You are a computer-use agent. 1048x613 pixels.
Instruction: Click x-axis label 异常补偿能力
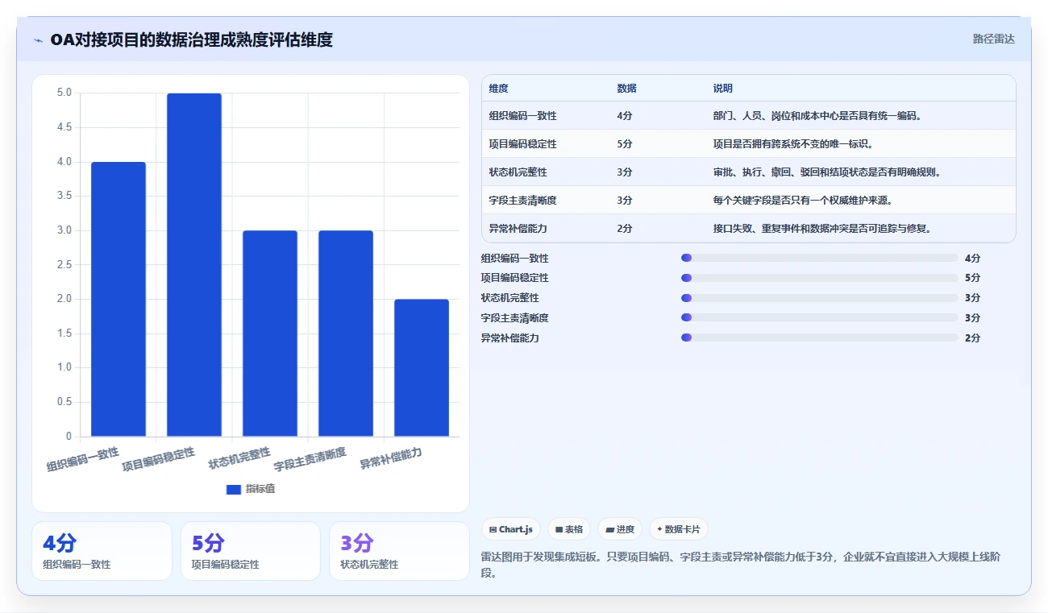pyautogui.click(x=391, y=459)
